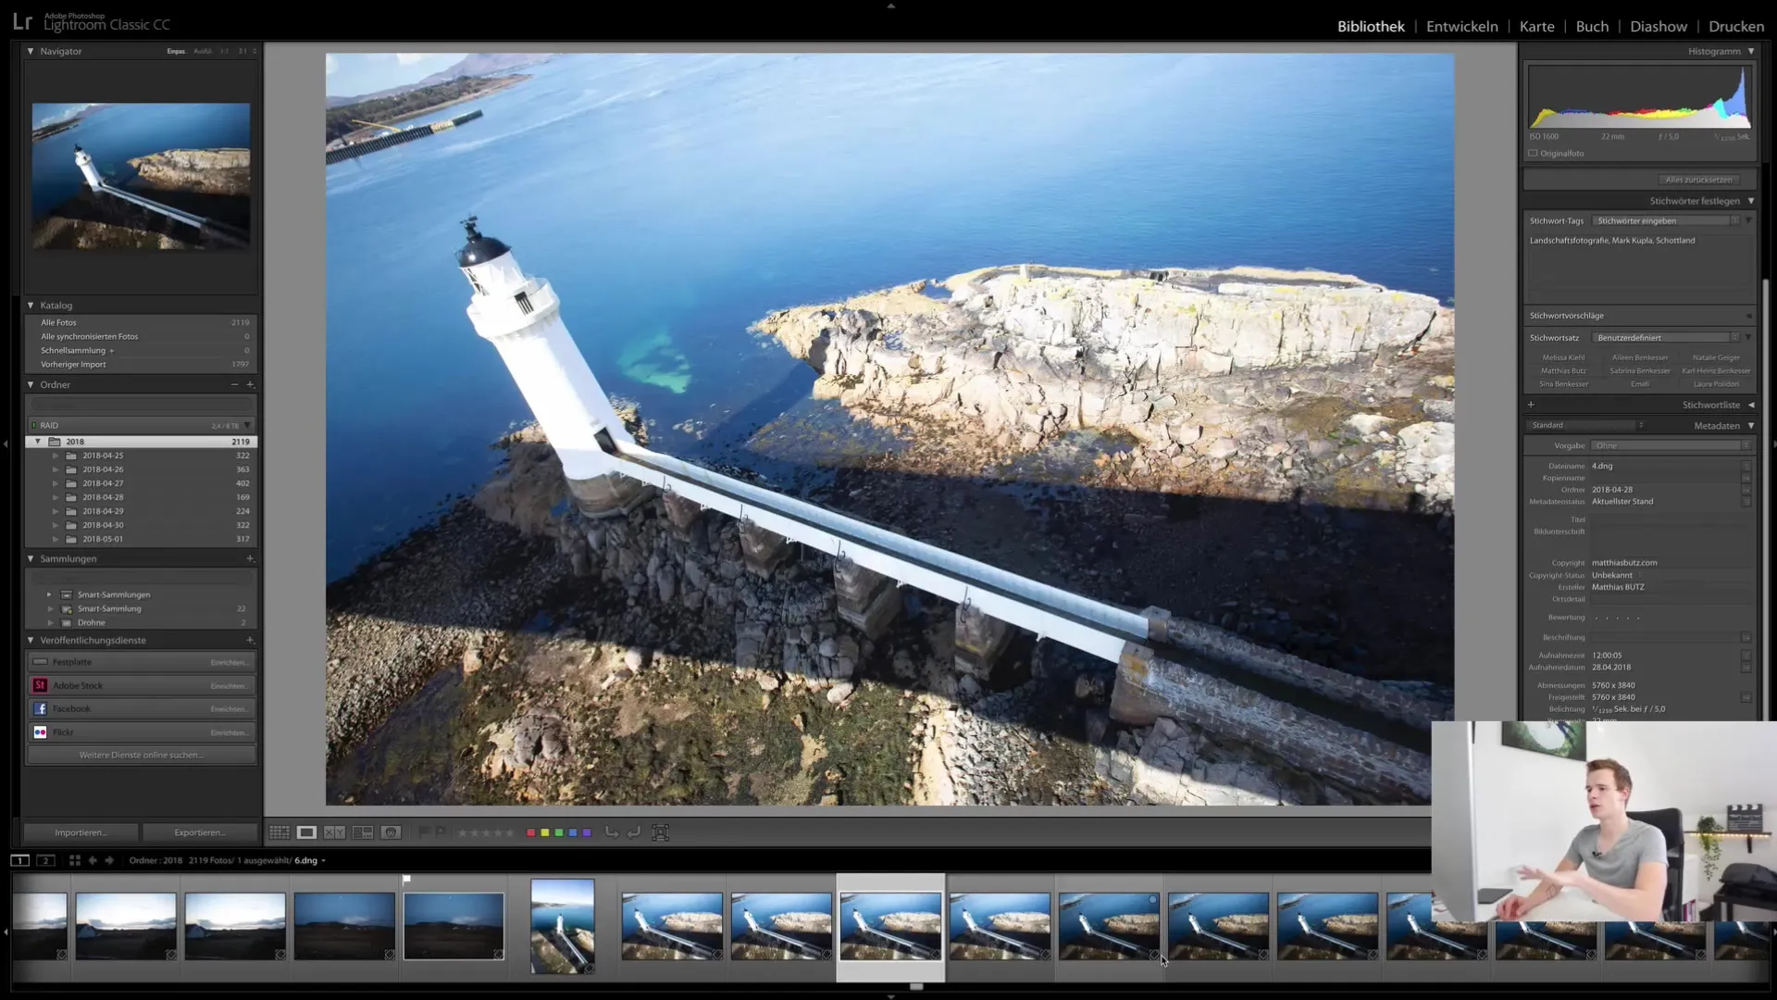Open metadata Standard view dropdown
1777x1000 pixels.
click(x=1586, y=425)
